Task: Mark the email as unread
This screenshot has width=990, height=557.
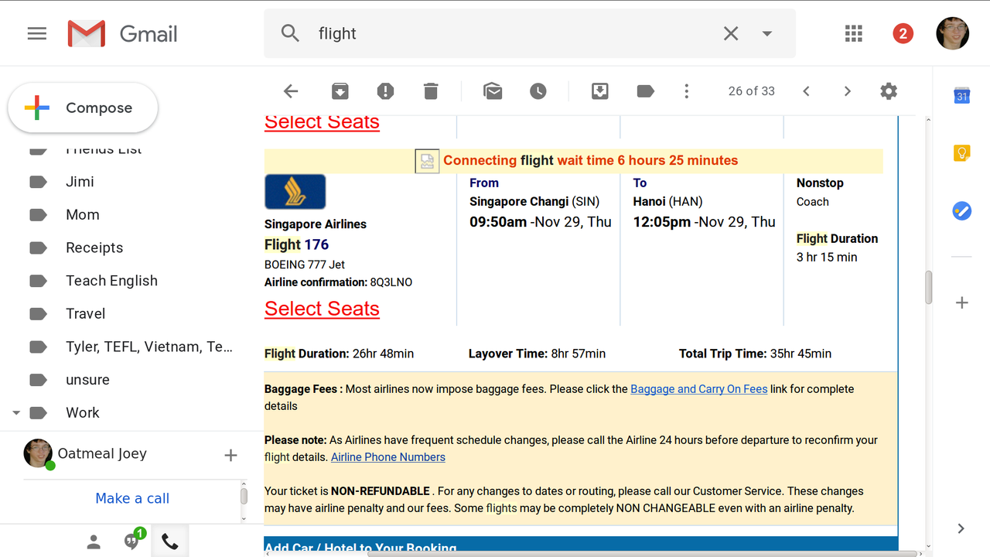Action: point(493,91)
